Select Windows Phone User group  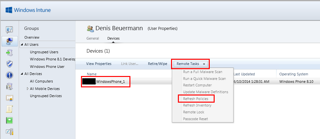click(x=47, y=67)
